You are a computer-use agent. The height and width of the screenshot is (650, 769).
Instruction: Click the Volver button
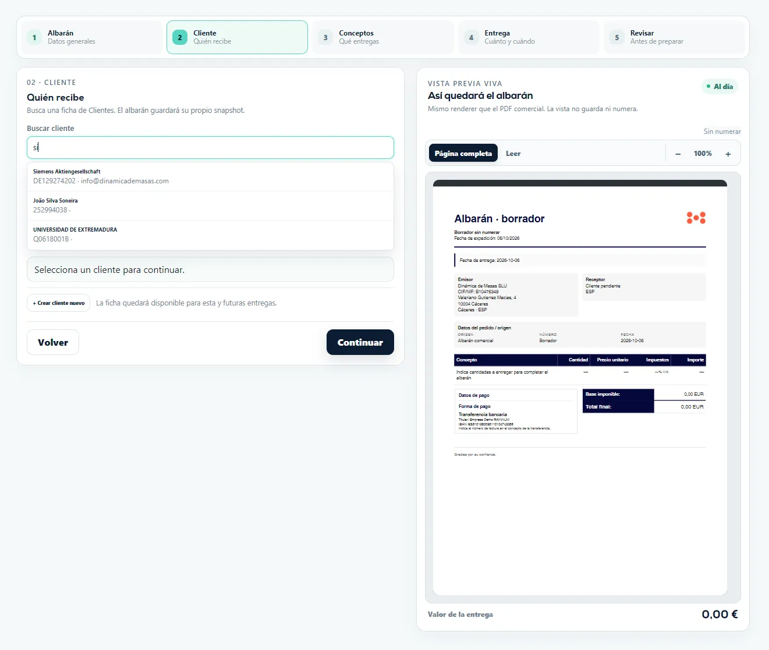(x=53, y=343)
